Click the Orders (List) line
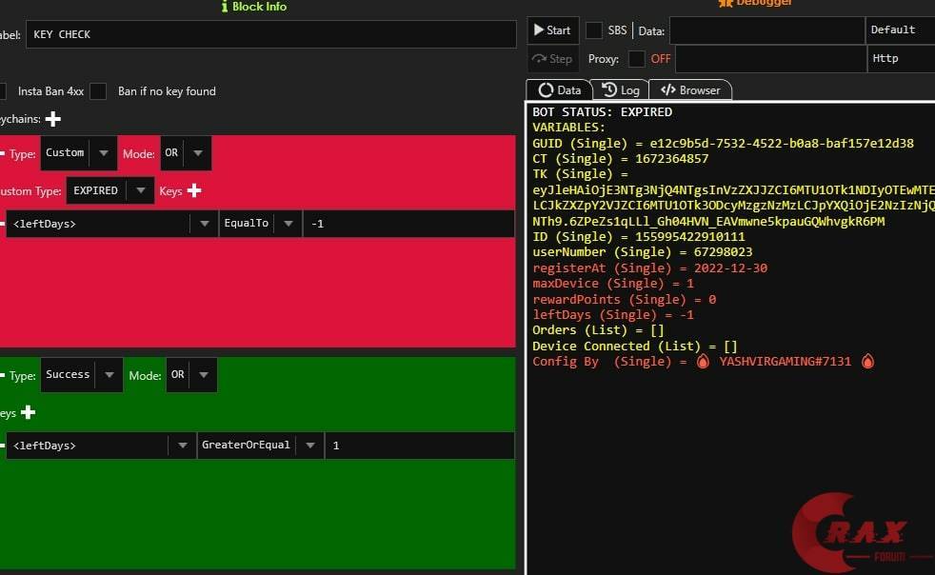This screenshot has height=575, width=935. (x=598, y=330)
